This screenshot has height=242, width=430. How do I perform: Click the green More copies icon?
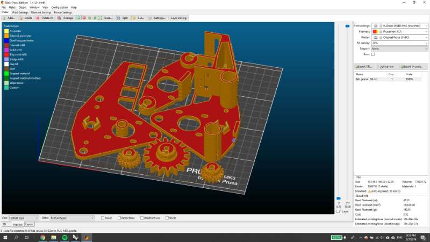[x=78, y=18]
